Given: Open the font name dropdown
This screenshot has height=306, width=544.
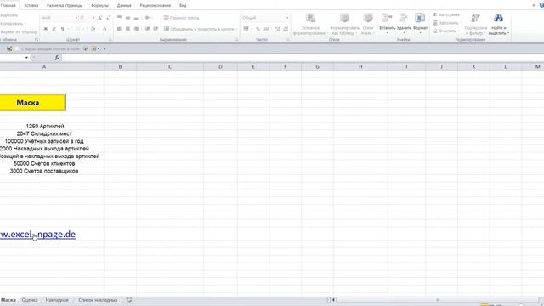Looking at the screenshot, I should (x=76, y=18).
